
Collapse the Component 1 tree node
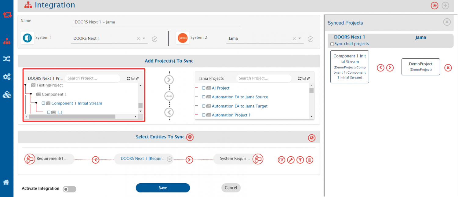(x=31, y=94)
